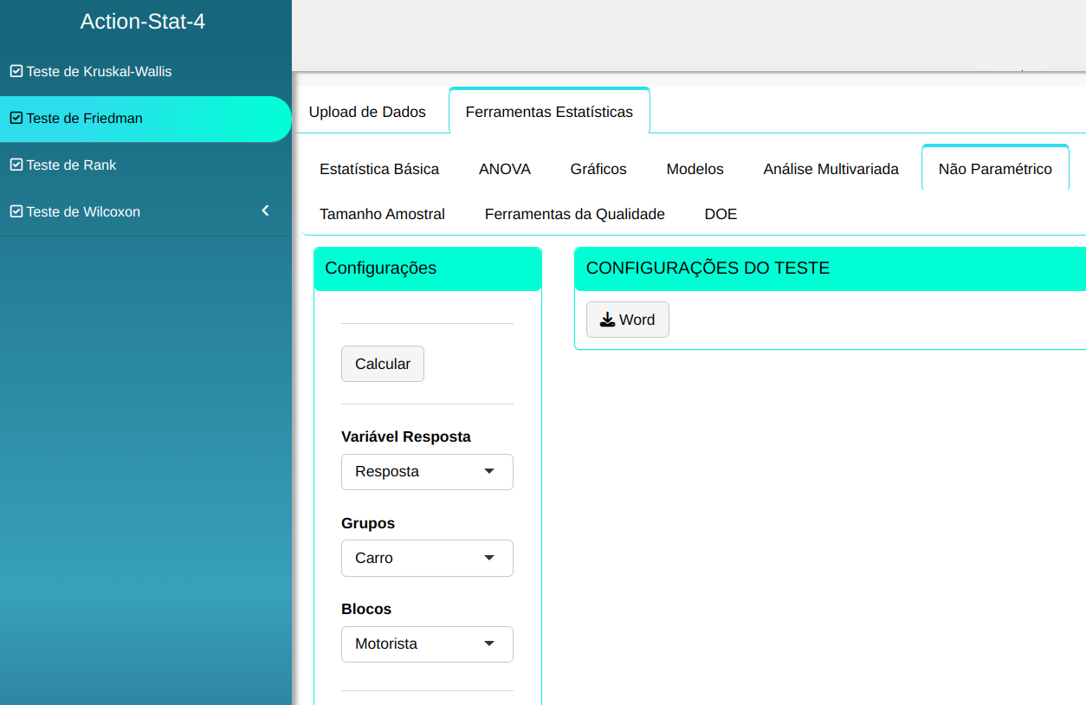
Task: Go to the Gráficos tab
Action: [598, 169]
